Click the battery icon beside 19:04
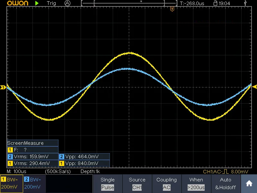The width and height of the screenshot is (257, 193). 215,3
